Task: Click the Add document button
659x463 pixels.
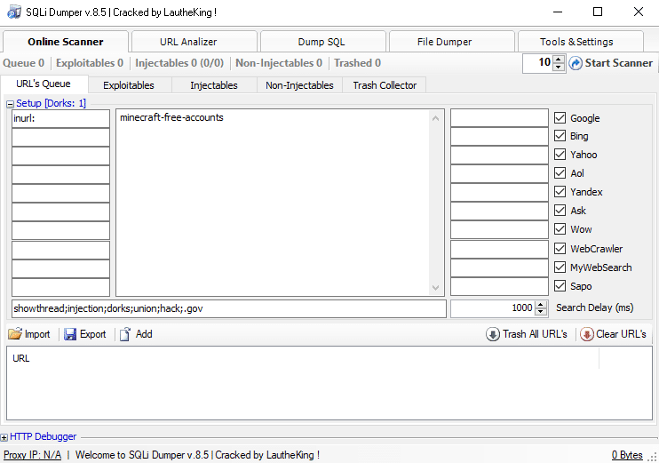Action: coord(136,334)
